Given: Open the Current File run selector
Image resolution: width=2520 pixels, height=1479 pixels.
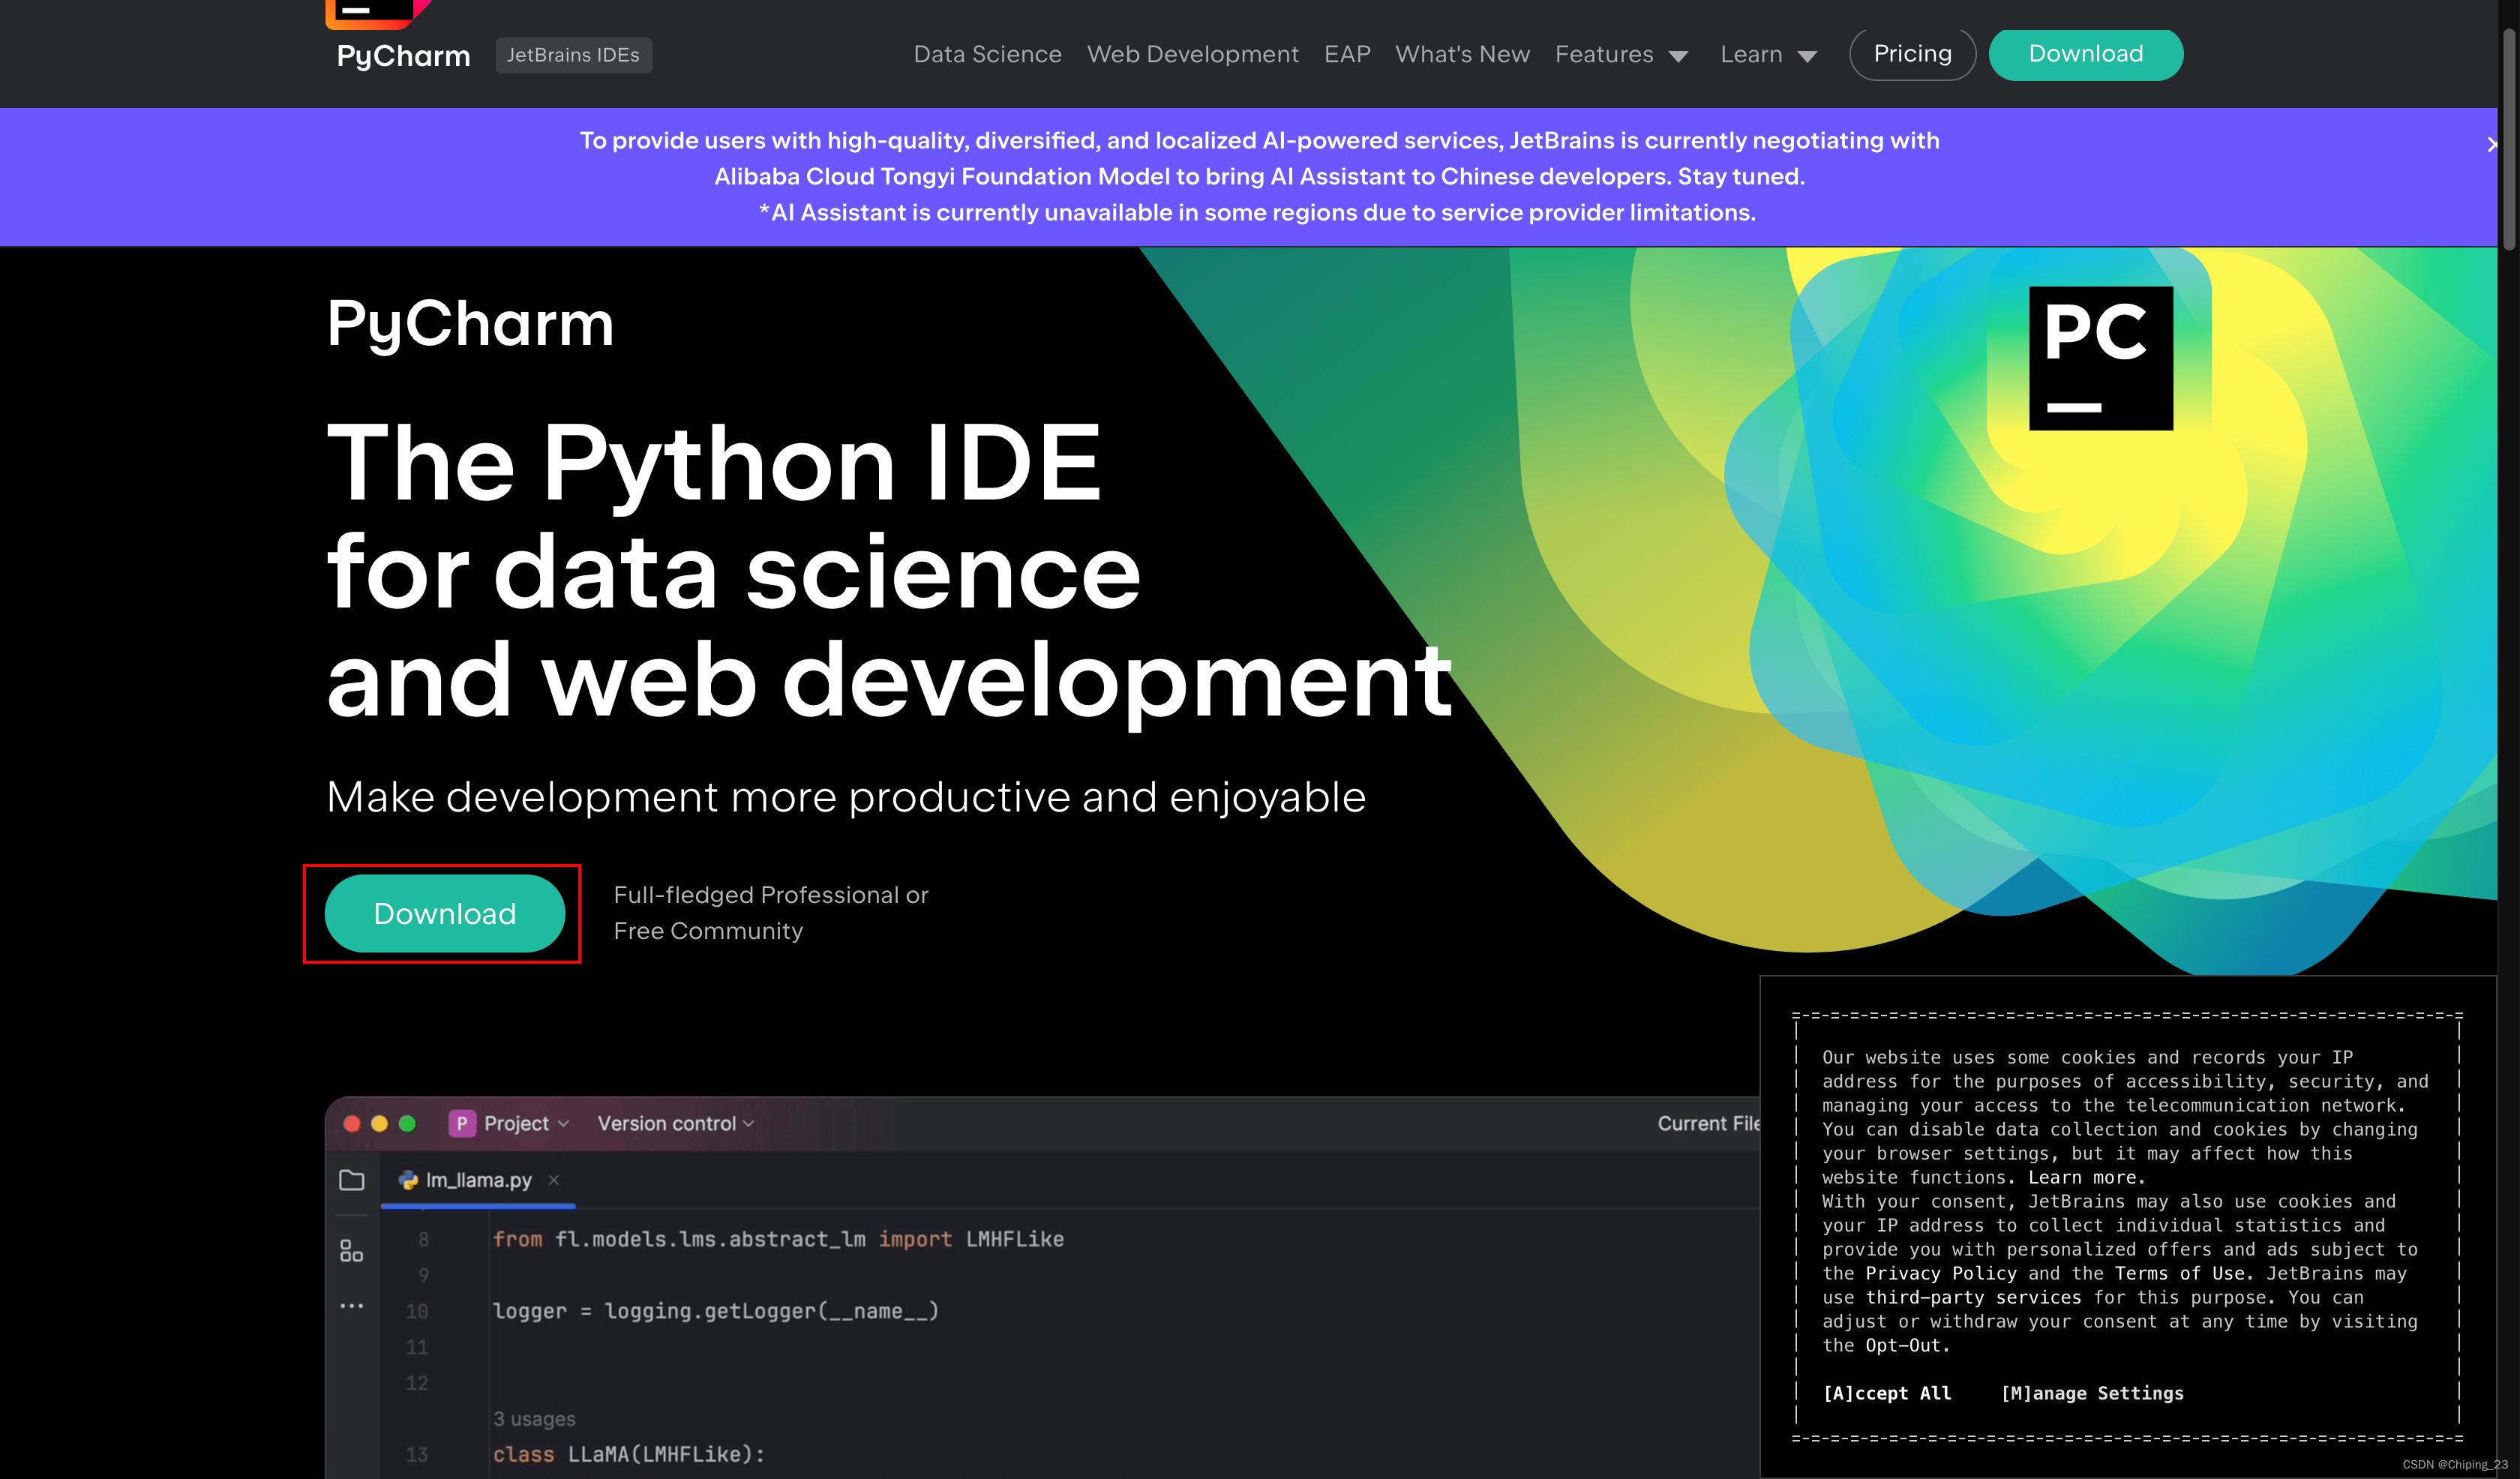Looking at the screenshot, I should tap(1708, 1123).
